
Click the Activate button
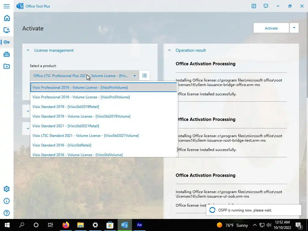(271, 28)
